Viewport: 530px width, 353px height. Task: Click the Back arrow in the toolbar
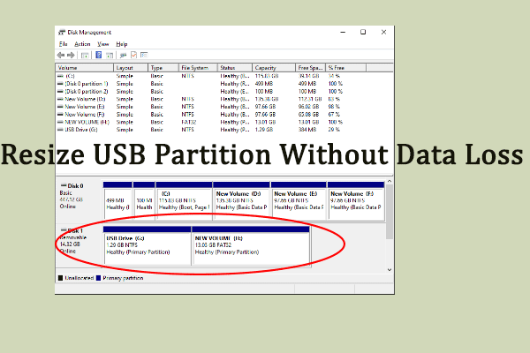(61, 55)
